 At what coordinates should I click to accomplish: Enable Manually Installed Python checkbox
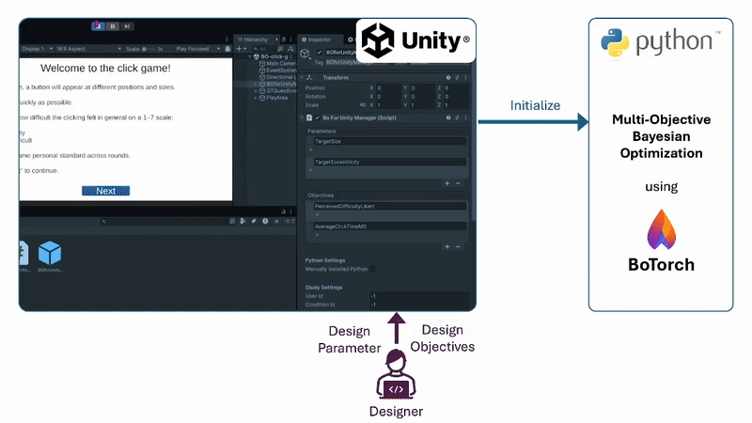372,269
